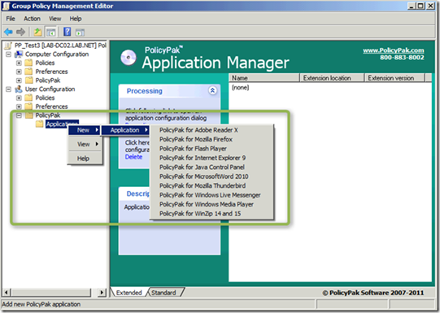
Task: Click the Up One Level folder icon
Action: point(37,32)
